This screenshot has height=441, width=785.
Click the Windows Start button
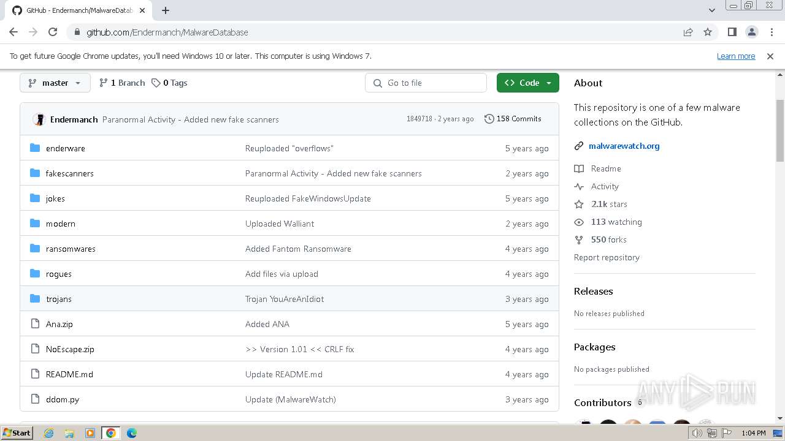(17, 433)
